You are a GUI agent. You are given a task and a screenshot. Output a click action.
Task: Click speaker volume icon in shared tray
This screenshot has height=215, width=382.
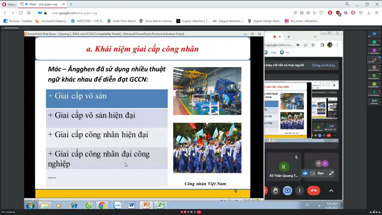tap(320, 206)
